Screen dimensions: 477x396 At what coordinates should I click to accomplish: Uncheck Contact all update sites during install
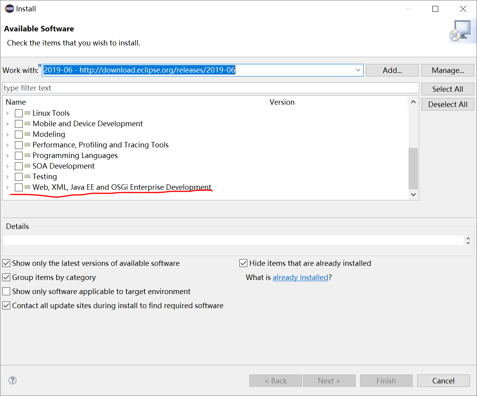(x=6, y=305)
